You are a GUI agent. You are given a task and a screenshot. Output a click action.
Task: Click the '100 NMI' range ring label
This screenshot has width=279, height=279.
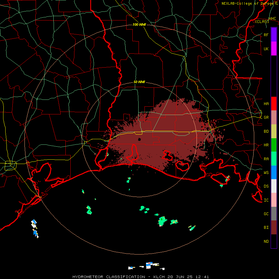pyautogui.click(x=139, y=24)
